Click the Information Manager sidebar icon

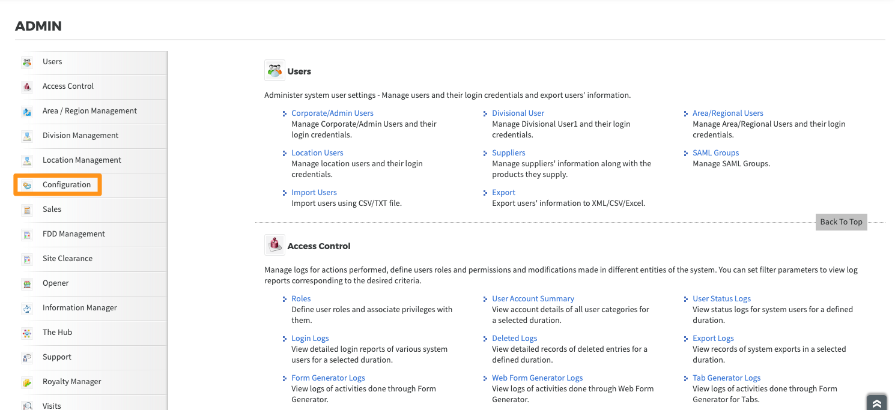coord(27,308)
